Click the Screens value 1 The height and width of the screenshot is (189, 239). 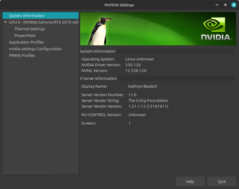pyautogui.click(x=129, y=123)
